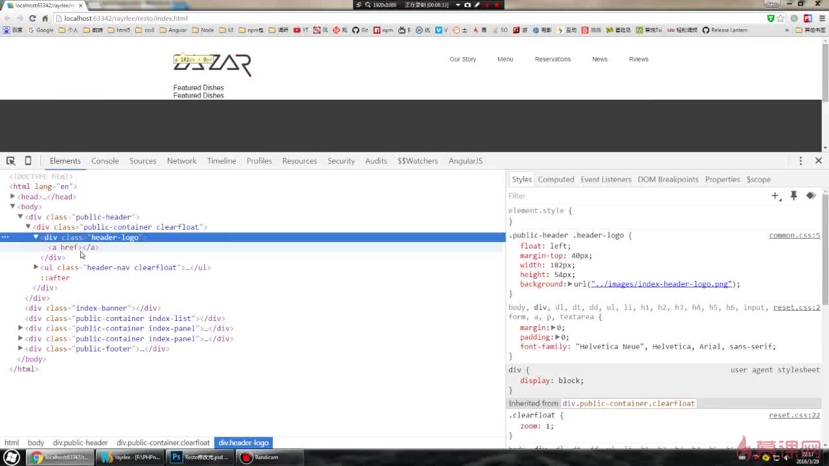Click the animations diamond icon in Styles
Screen dimensions: 829x466
[811, 195]
